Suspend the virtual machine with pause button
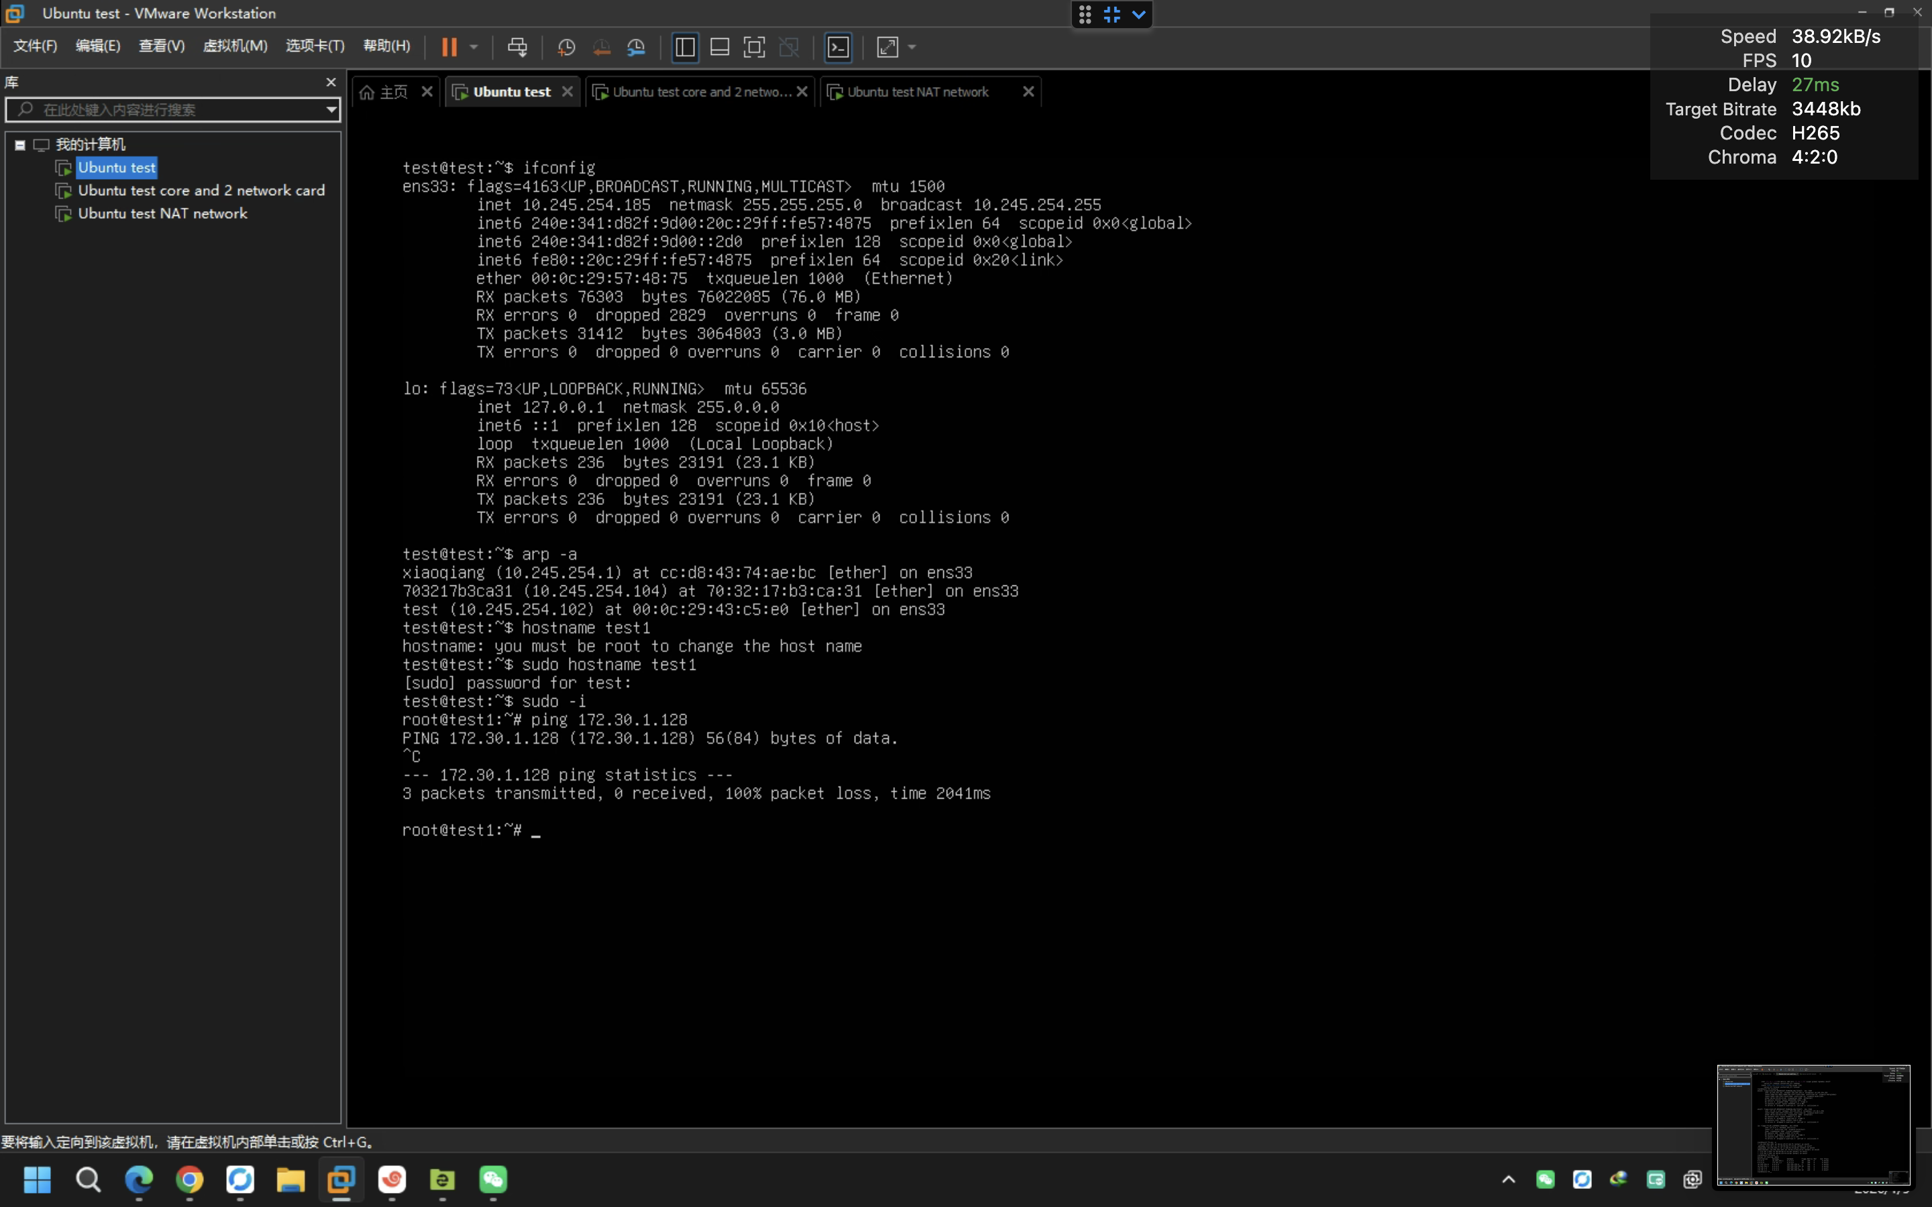Screen dimensions: 1932x1207 click(449, 47)
